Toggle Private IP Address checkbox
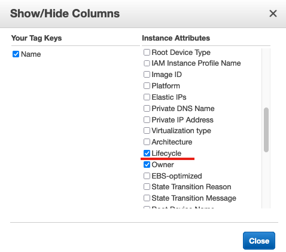This screenshot has width=286, height=252. click(x=147, y=120)
